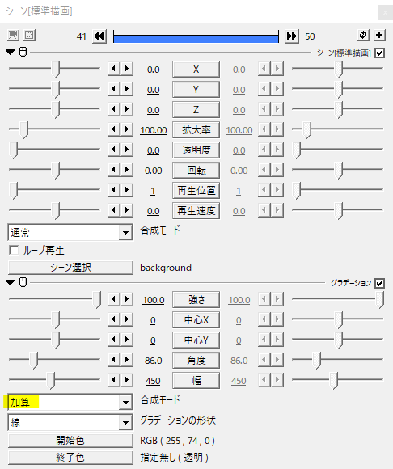Open the グラデーションの形状 dropdown showing 線

click(x=125, y=422)
